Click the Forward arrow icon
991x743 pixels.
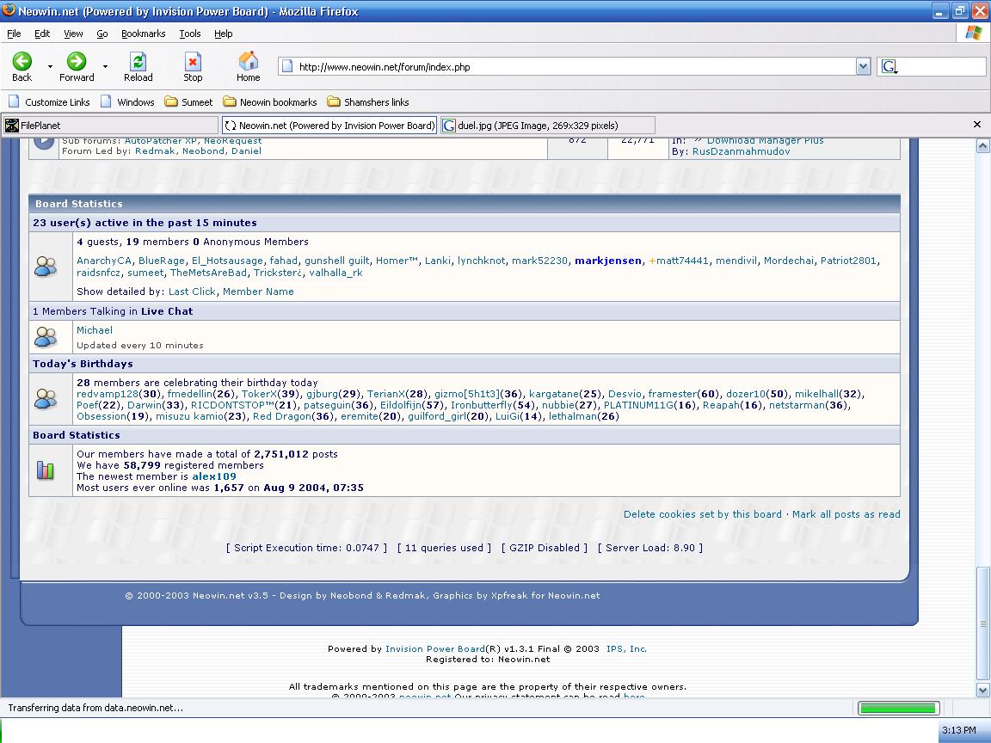[77, 61]
